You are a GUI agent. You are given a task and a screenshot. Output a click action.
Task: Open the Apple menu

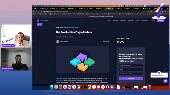[34, 6]
